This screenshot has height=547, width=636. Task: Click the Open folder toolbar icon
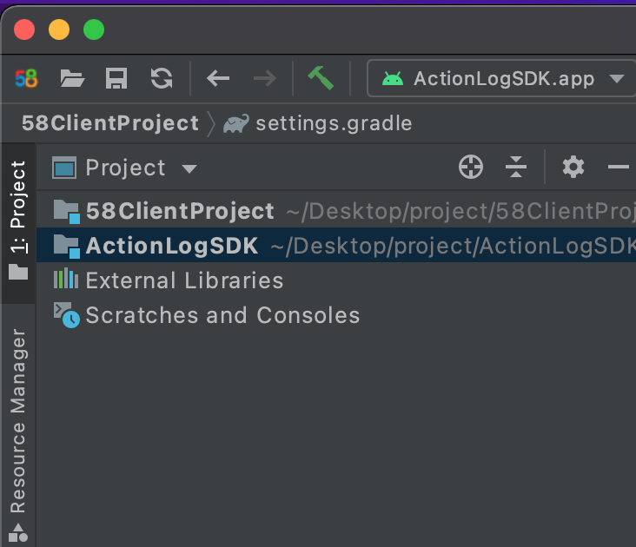click(x=72, y=79)
